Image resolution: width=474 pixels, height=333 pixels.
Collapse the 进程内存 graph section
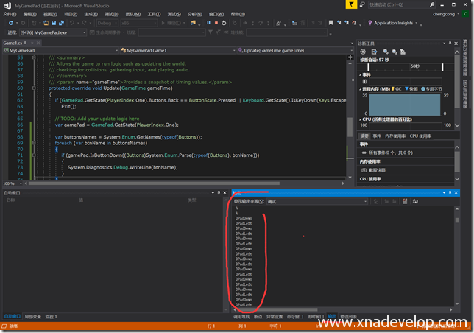point(361,88)
